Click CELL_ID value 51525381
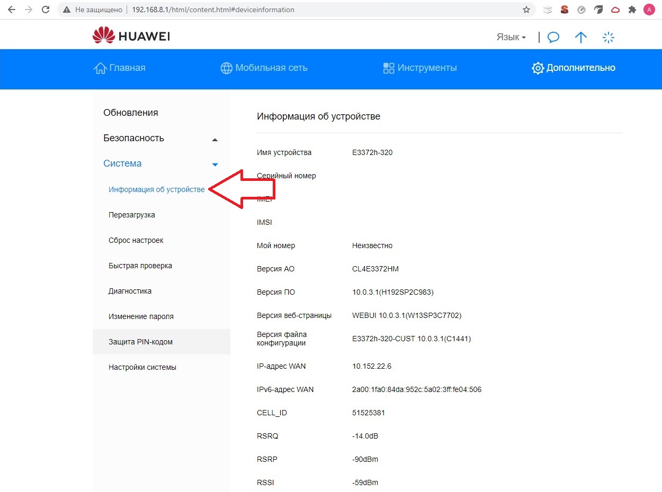Screen dimensions: 662x492 point(369,413)
